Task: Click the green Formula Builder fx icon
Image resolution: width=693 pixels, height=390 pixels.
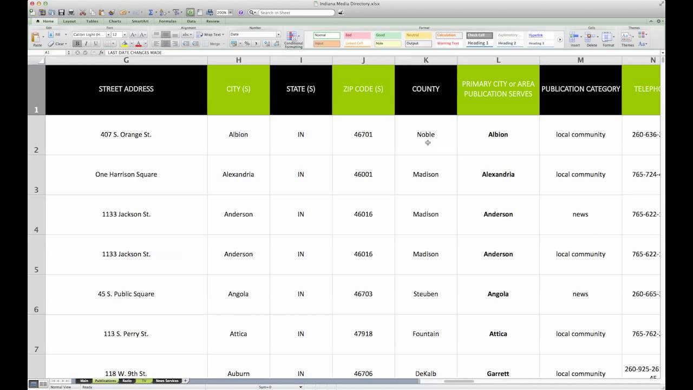Action: 190,12
